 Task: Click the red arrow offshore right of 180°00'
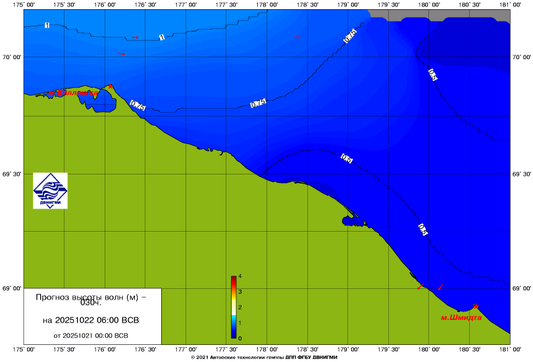point(440,287)
